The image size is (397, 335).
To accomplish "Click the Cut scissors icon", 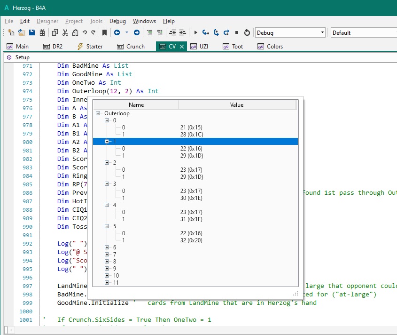I will [x=65, y=32].
